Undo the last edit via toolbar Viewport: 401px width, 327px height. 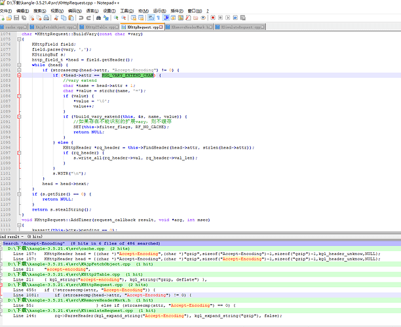pyautogui.click(x=81, y=18)
